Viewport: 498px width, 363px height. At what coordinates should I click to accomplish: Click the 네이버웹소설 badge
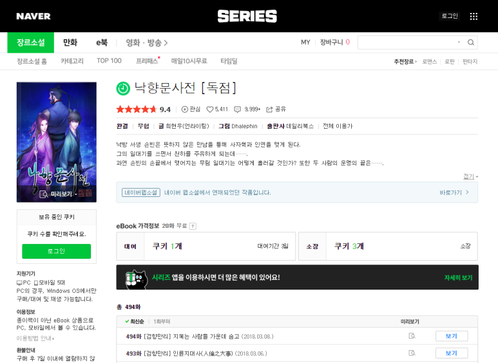tap(141, 192)
